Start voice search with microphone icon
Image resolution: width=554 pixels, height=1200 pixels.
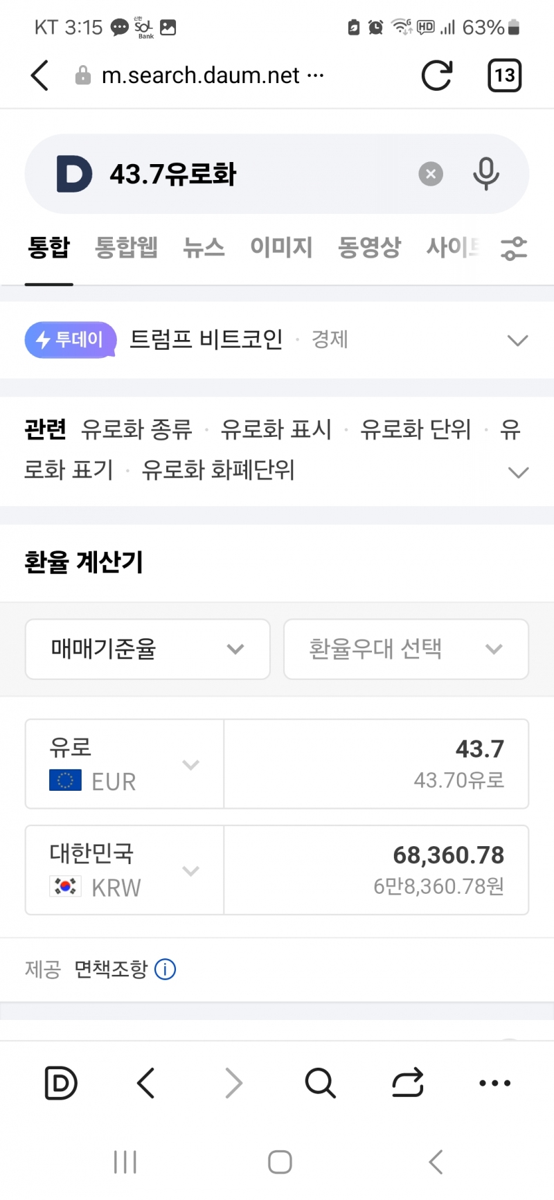click(485, 174)
